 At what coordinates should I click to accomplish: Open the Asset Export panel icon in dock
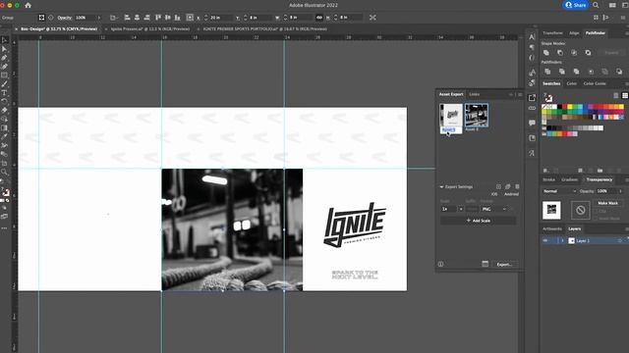point(532,98)
